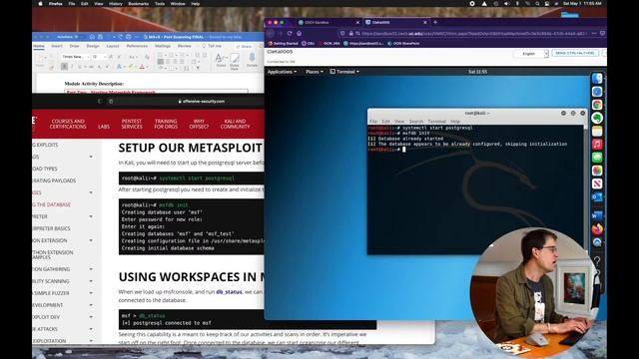Open Training for Orgs nav link

click(x=166, y=124)
